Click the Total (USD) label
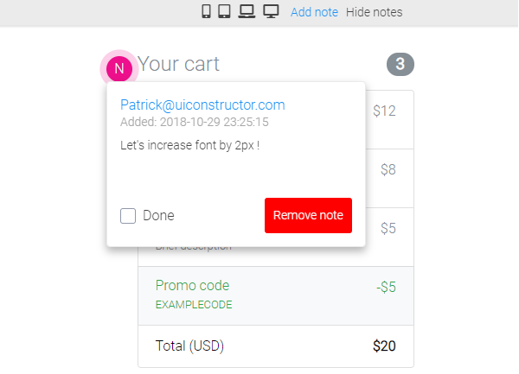The image size is (519, 374). [x=189, y=346]
